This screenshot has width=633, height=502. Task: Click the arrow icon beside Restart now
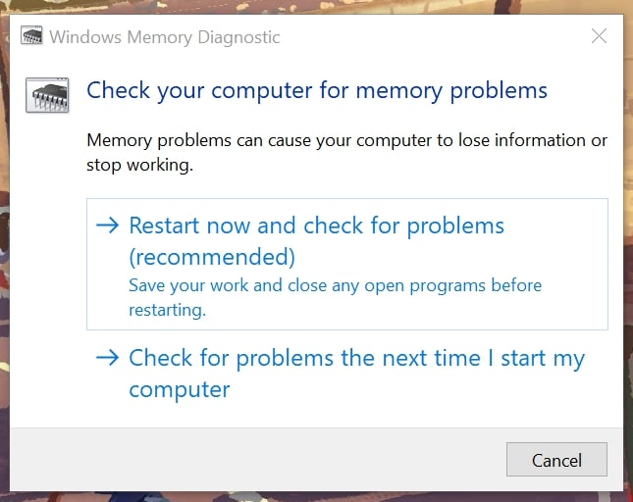[x=107, y=226]
